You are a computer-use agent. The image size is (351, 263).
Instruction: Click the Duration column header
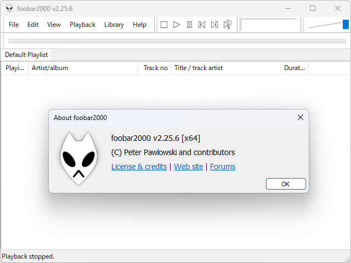[295, 68]
